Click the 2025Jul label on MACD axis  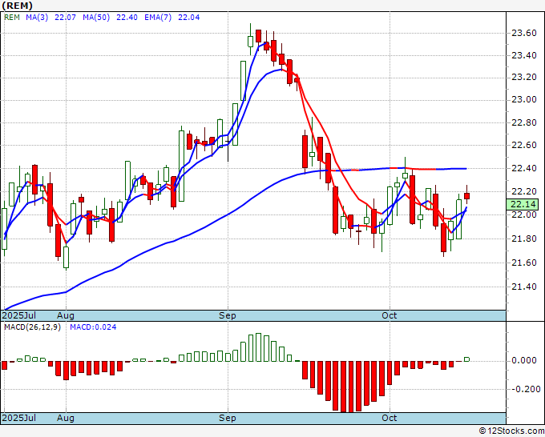coord(18,418)
